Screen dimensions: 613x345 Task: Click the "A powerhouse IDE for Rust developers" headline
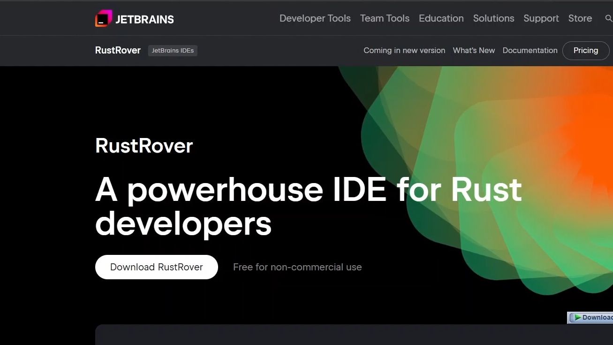[309, 206]
